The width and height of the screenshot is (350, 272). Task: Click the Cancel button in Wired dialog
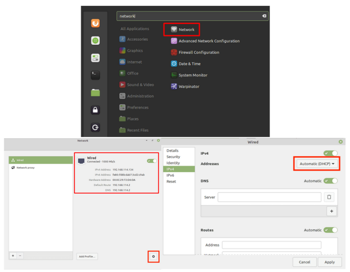(305, 262)
